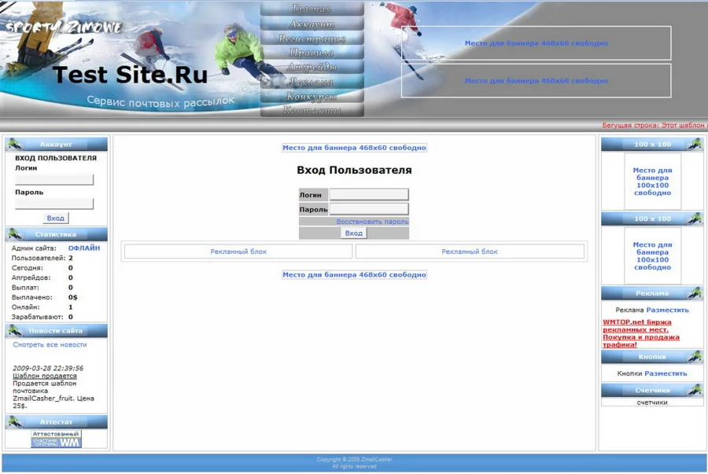Viewport: 708px width, 474px height.
Task: Open the Главная menu item
Action: (x=312, y=9)
